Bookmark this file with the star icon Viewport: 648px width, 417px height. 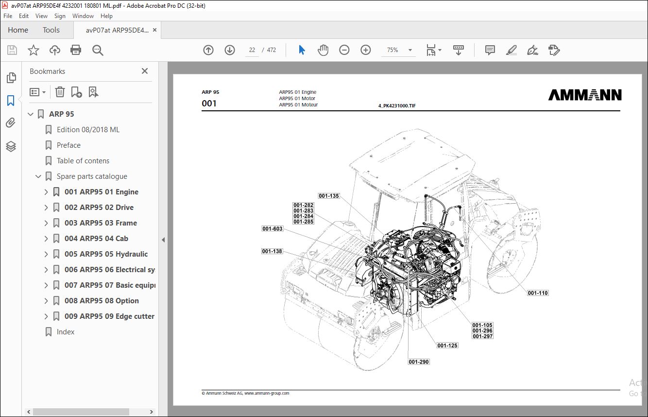34,50
